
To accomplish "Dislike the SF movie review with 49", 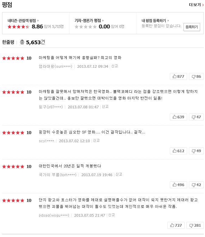I will (196, 151).
